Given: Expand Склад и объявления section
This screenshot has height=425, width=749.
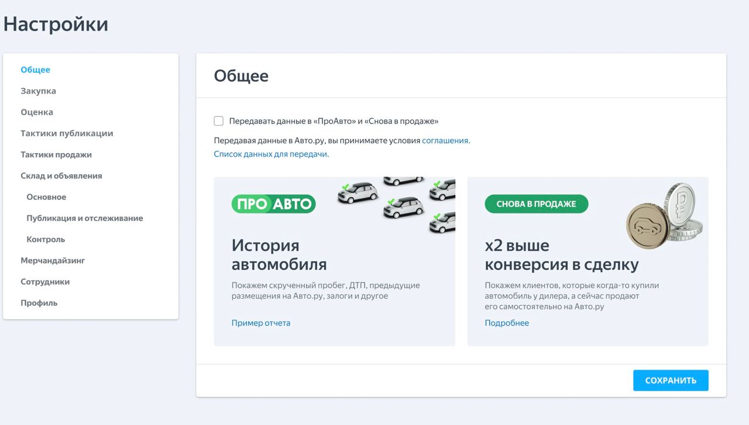Looking at the screenshot, I should 61,175.
